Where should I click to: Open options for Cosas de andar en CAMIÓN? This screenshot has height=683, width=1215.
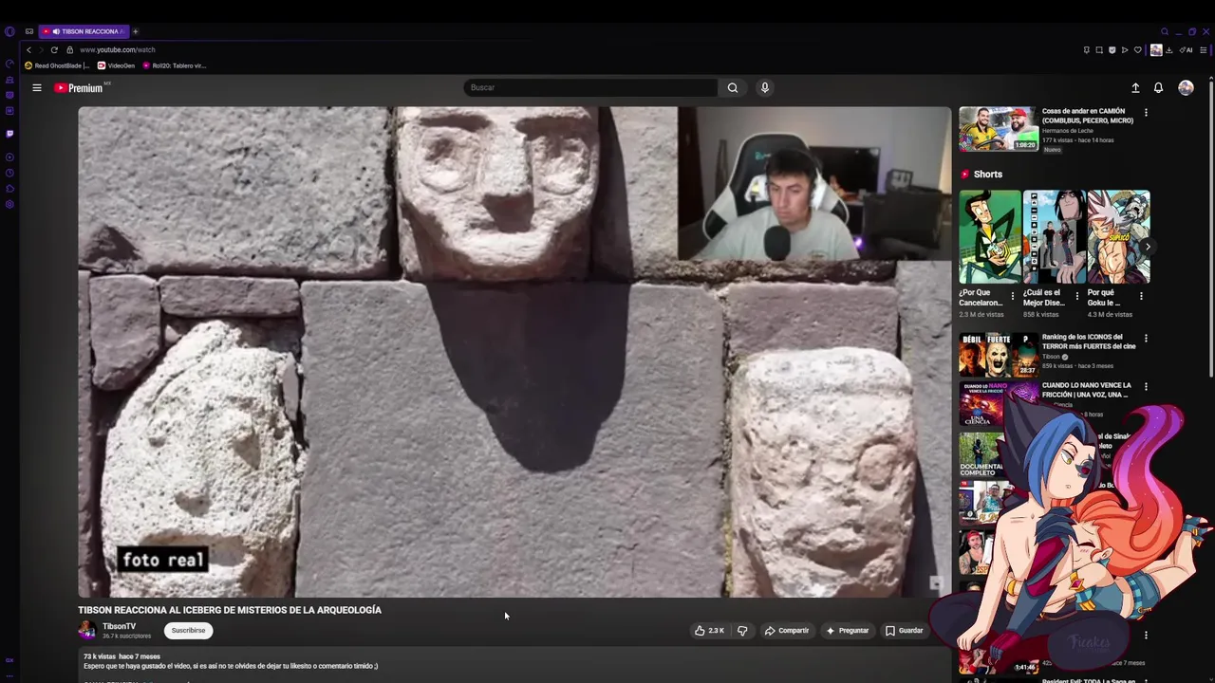coord(1146,113)
